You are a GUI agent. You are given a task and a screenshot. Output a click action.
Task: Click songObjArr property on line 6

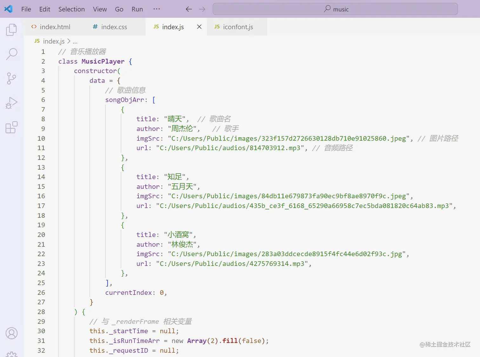pos(124,100)
